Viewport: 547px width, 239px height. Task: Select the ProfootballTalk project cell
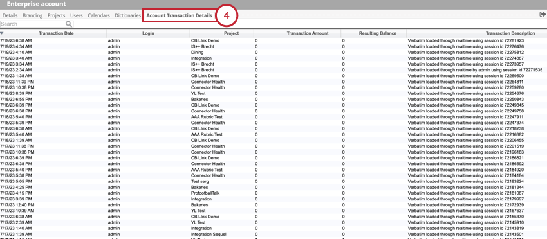coord(205,193)
